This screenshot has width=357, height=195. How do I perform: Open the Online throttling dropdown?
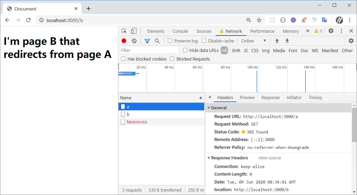pos(254,41)
